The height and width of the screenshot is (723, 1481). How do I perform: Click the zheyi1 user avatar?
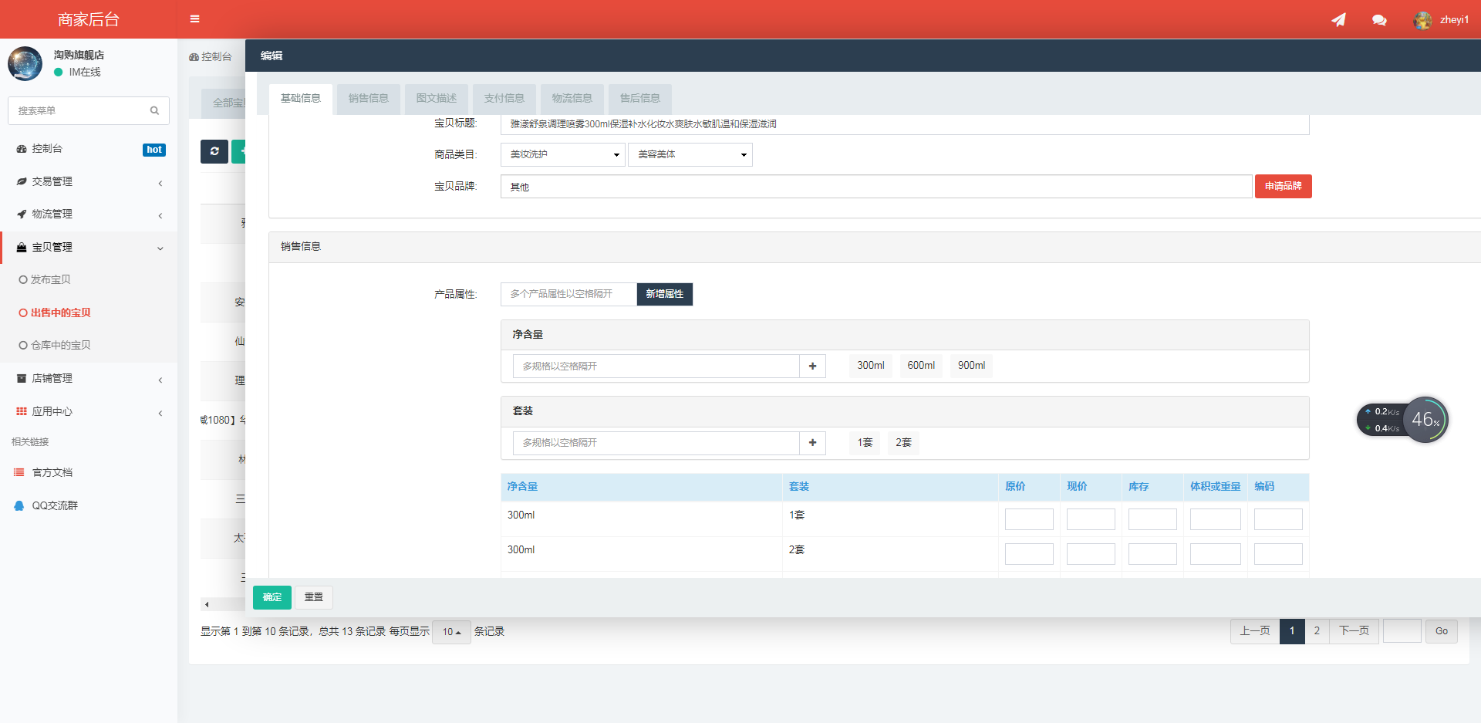[1422, 20]
